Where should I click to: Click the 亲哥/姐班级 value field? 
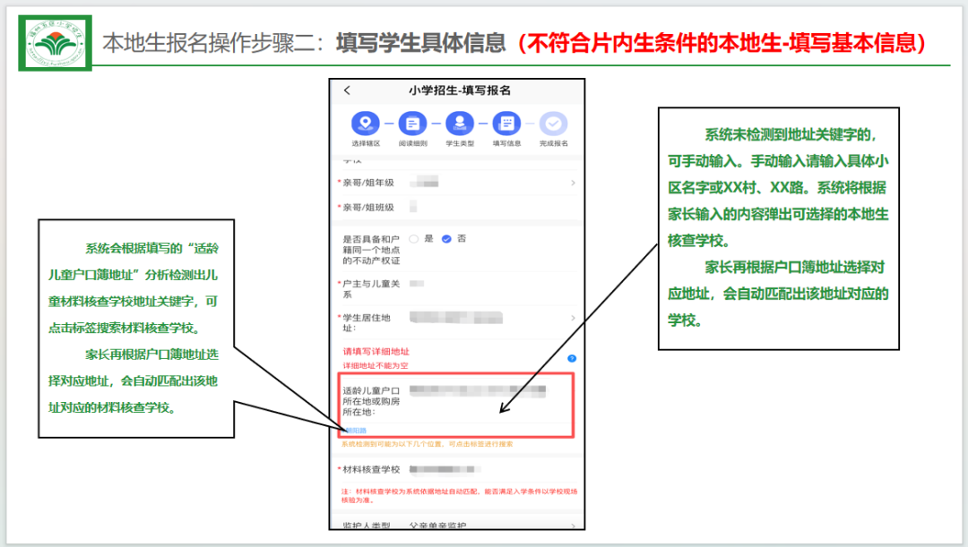413,207
